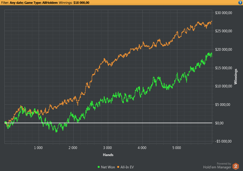Click the Winnings vertical axis title

236,77
